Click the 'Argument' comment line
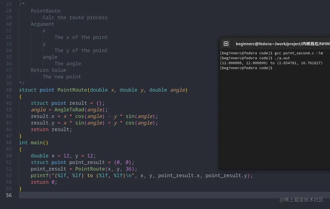The image size is (330, 209). tap(43, 24)
